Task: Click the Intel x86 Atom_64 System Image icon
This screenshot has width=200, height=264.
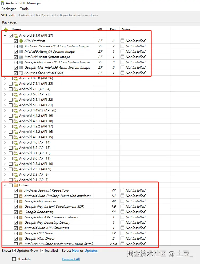Action: tap(21, 52)
